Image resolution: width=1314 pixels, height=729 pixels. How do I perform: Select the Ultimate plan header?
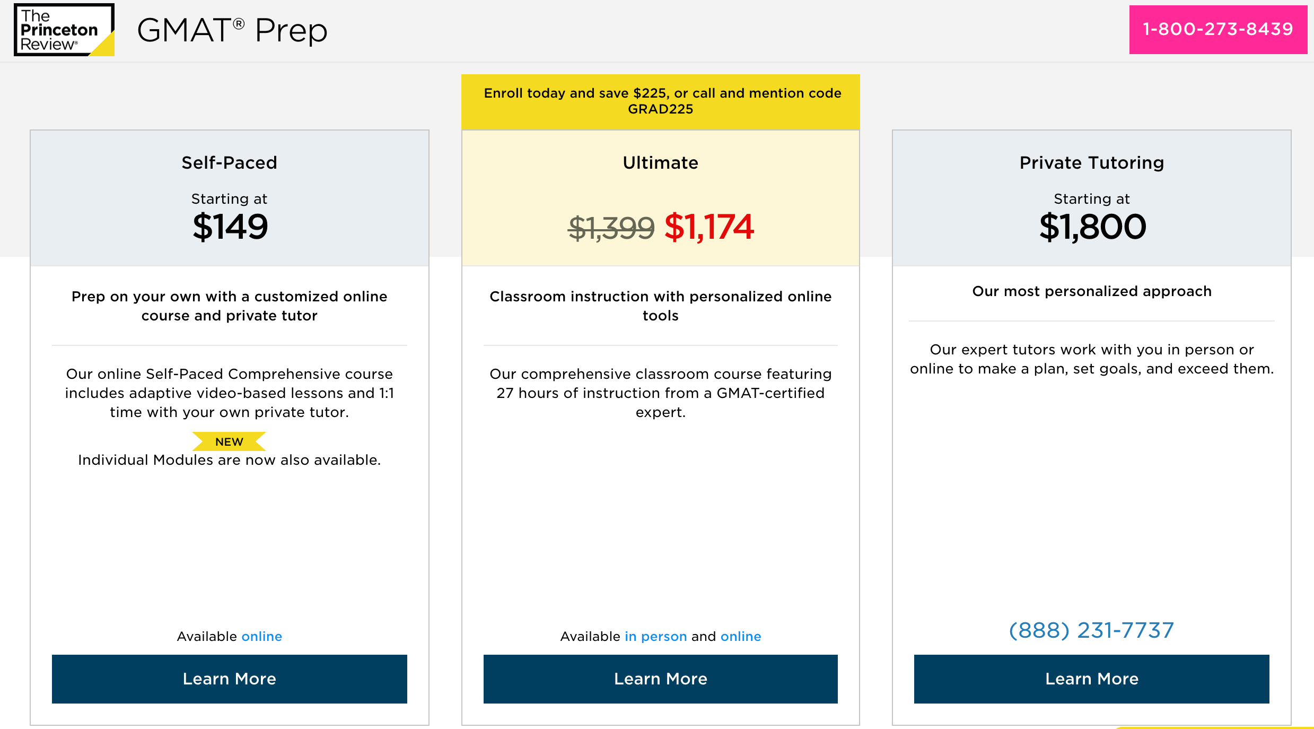[660, 163]
